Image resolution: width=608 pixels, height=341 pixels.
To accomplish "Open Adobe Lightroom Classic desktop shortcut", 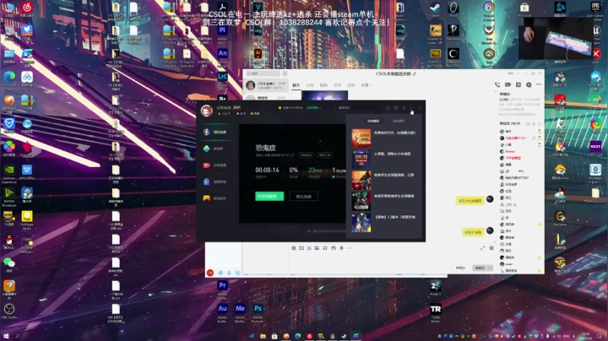I will 222,80.
